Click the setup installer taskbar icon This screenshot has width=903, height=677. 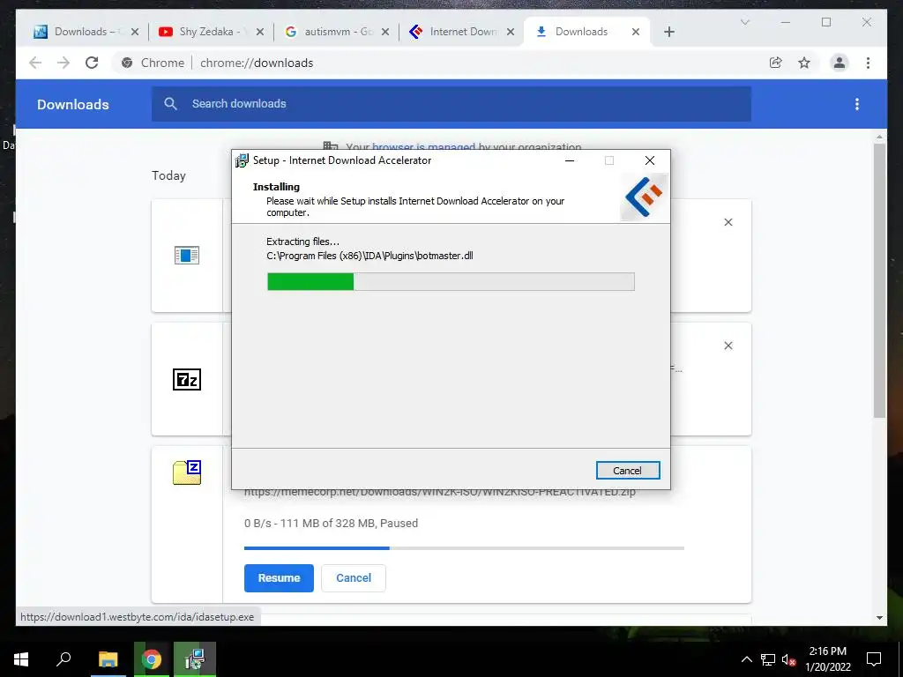[x=195, y=659]
